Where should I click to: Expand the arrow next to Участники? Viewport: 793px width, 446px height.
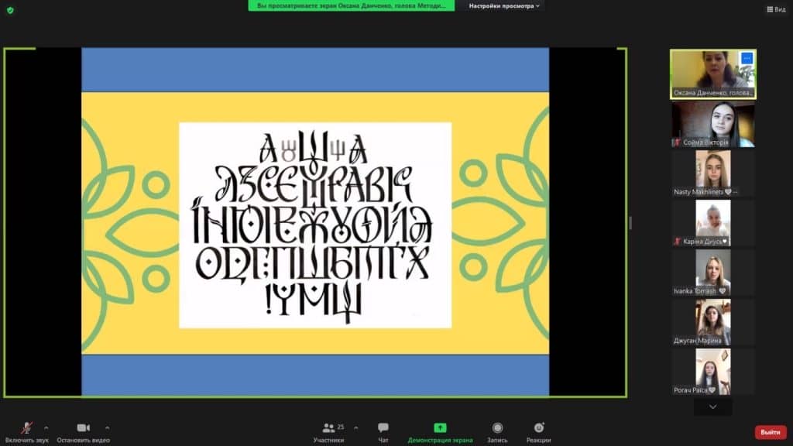355,427
